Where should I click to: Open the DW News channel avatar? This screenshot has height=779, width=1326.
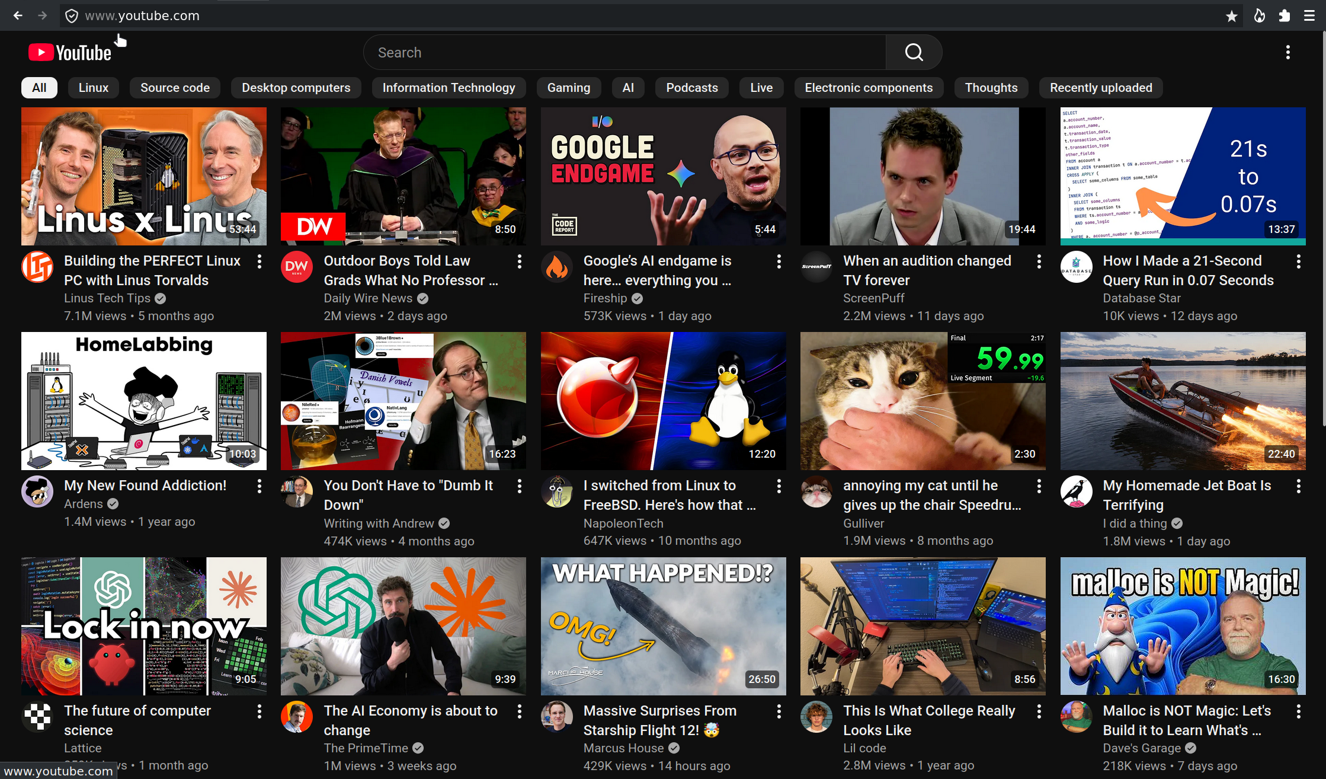click(x=297, y=267)
